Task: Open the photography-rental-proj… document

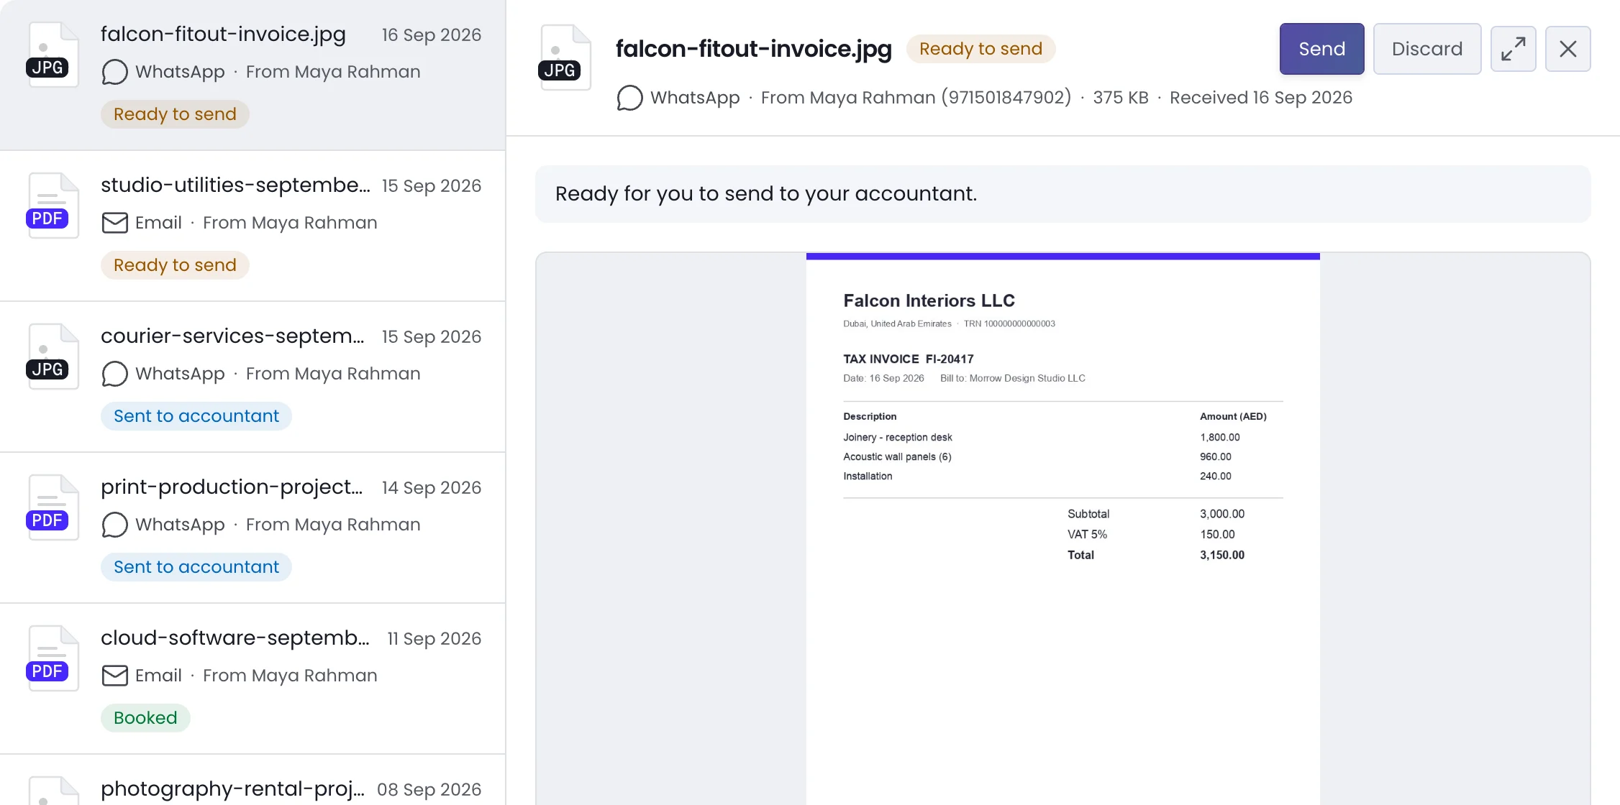Action: click(252, 780)
